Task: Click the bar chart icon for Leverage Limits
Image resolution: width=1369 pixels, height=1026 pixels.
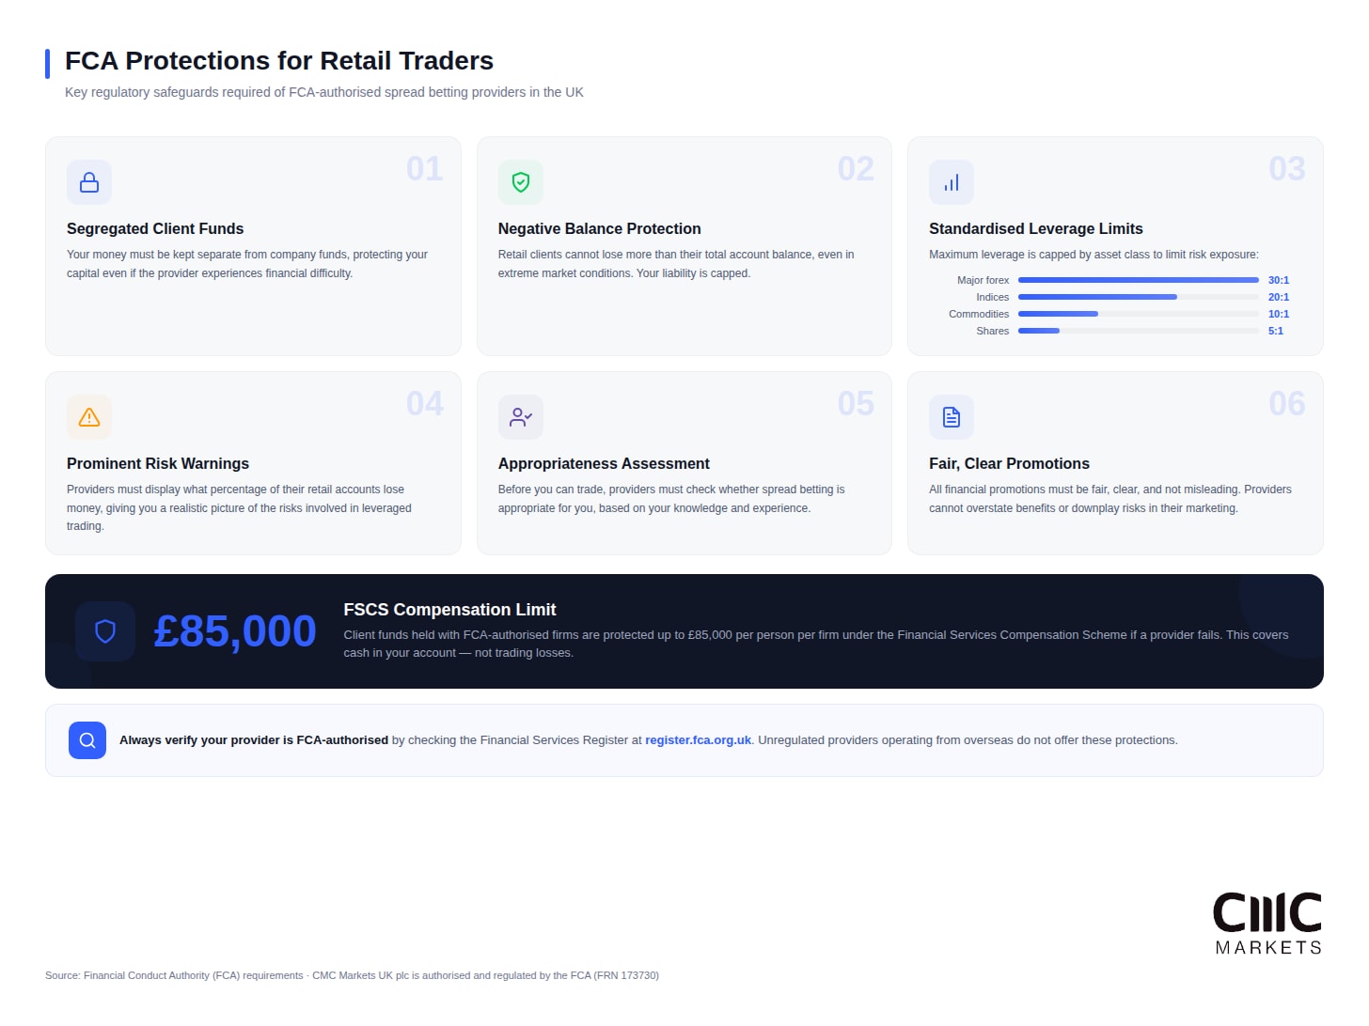Action: click(x=951, y=182)
